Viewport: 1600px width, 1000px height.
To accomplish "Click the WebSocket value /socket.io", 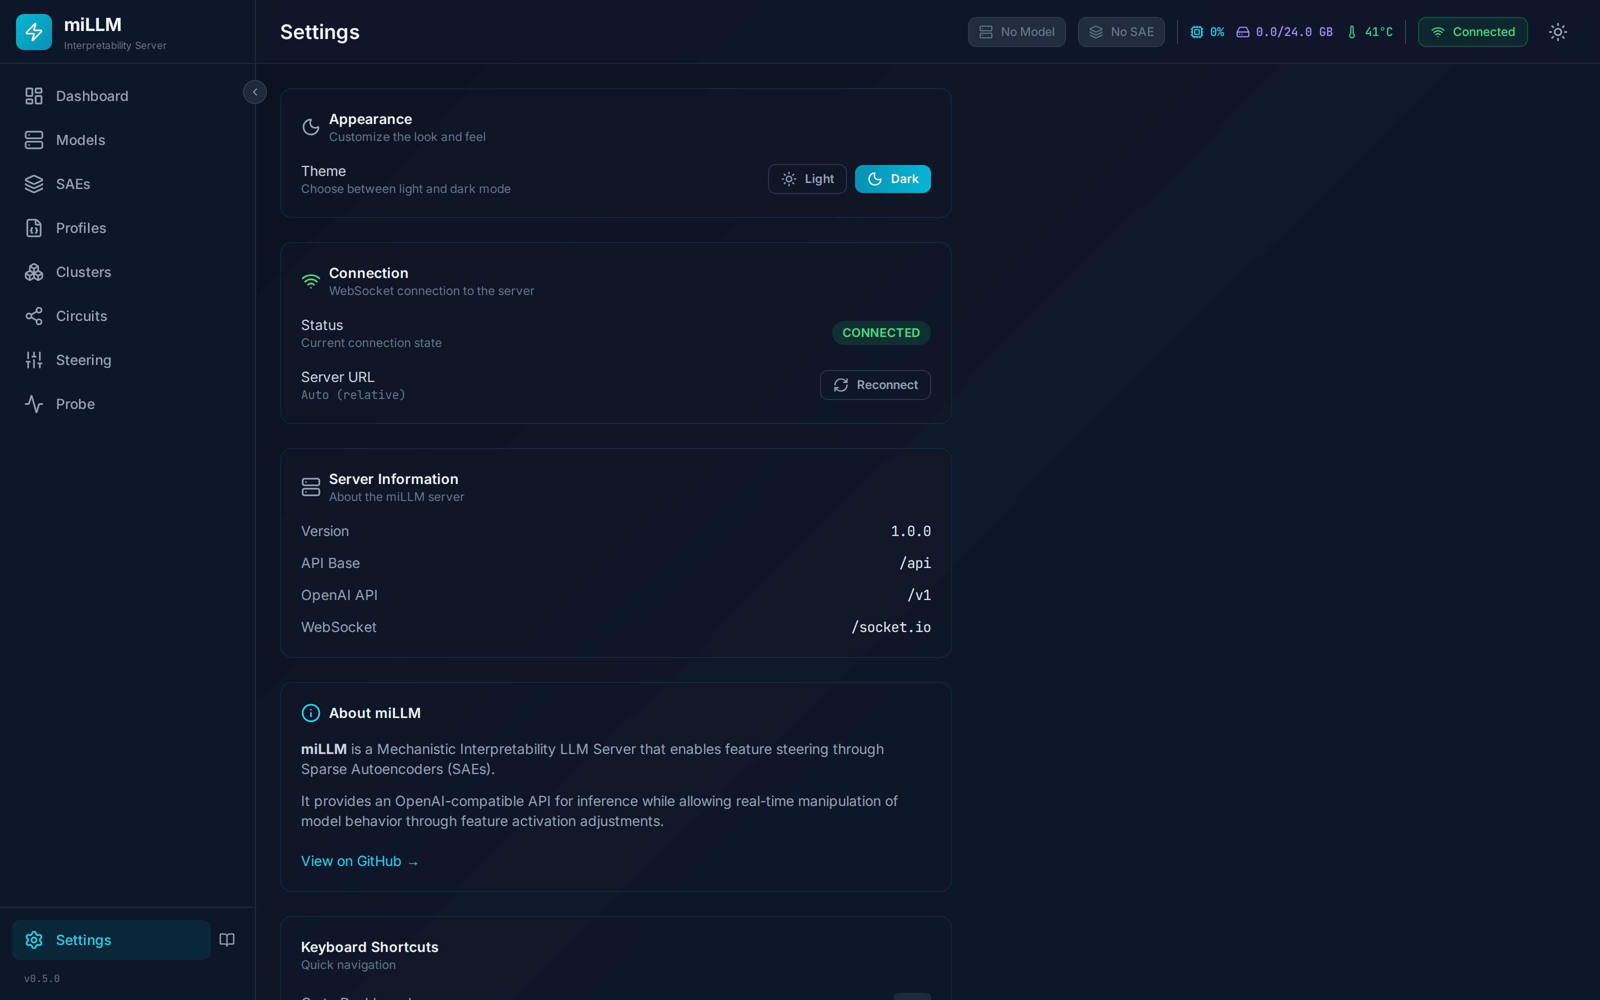I will pyautogui.click(x=890, y=627).
